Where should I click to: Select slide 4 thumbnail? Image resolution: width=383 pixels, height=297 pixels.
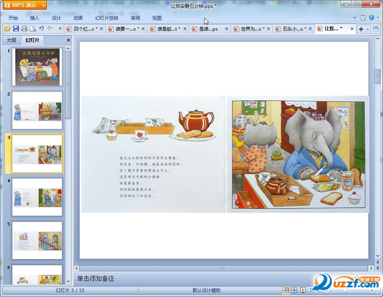[x=37, y=197]
